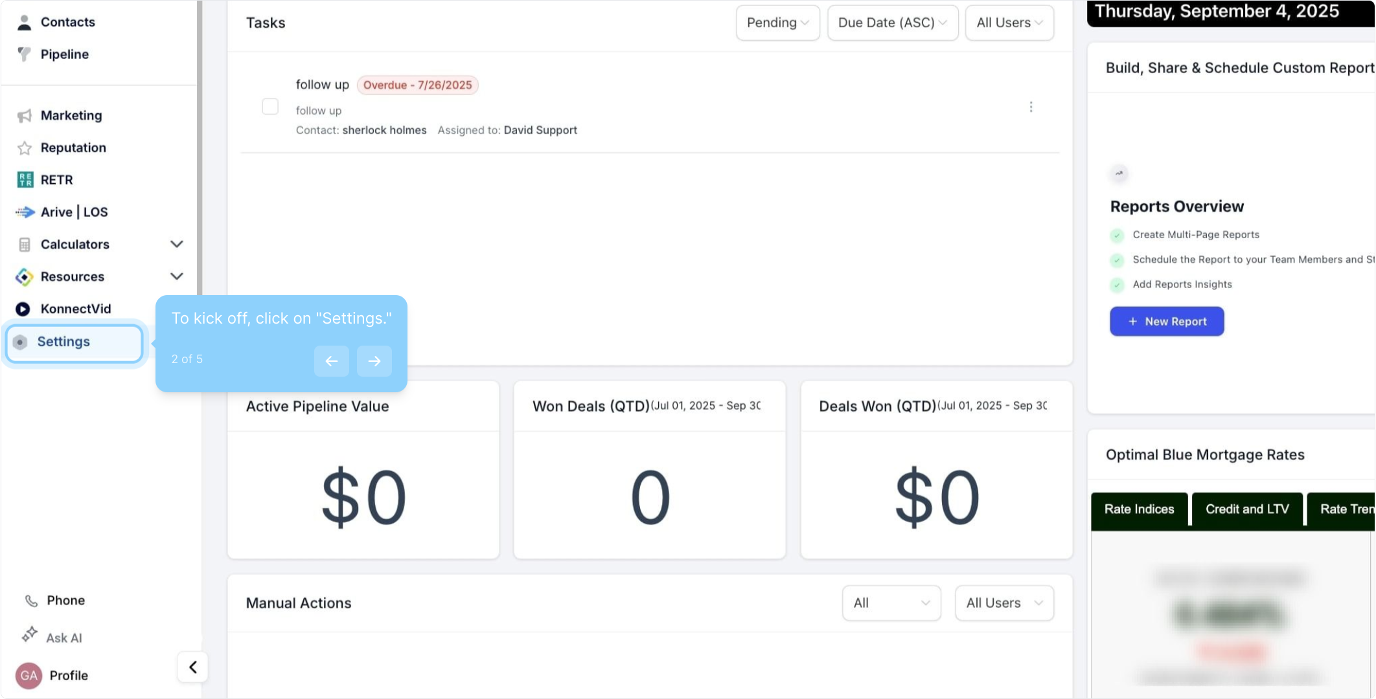The image size is (1376, 699).
Task: Open the Pipeline funnel icon
Action: point(24,54)
